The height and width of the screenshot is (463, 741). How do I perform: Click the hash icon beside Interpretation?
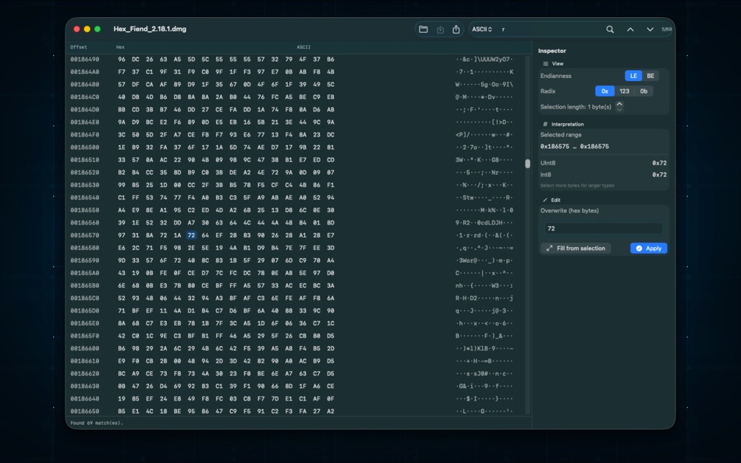(x=546, y=123)
